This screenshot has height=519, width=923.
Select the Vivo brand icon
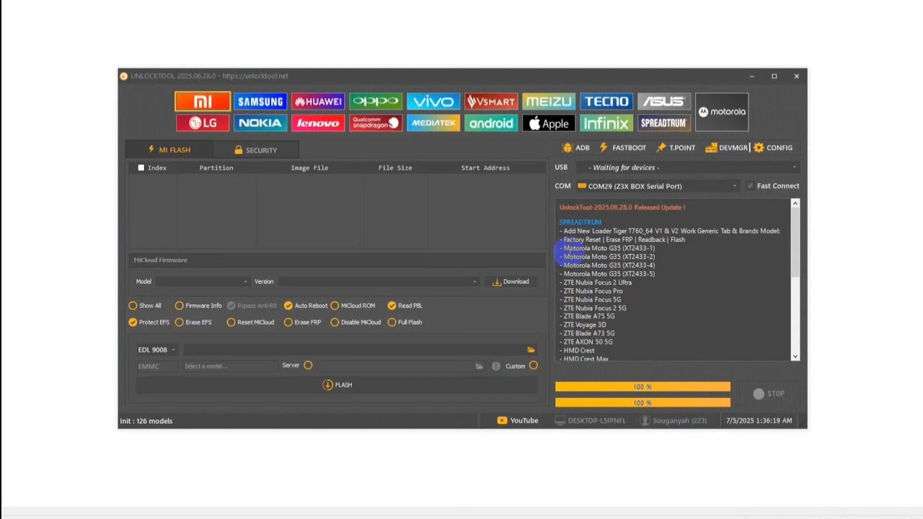pyautogui.click(x=433, y=102)
